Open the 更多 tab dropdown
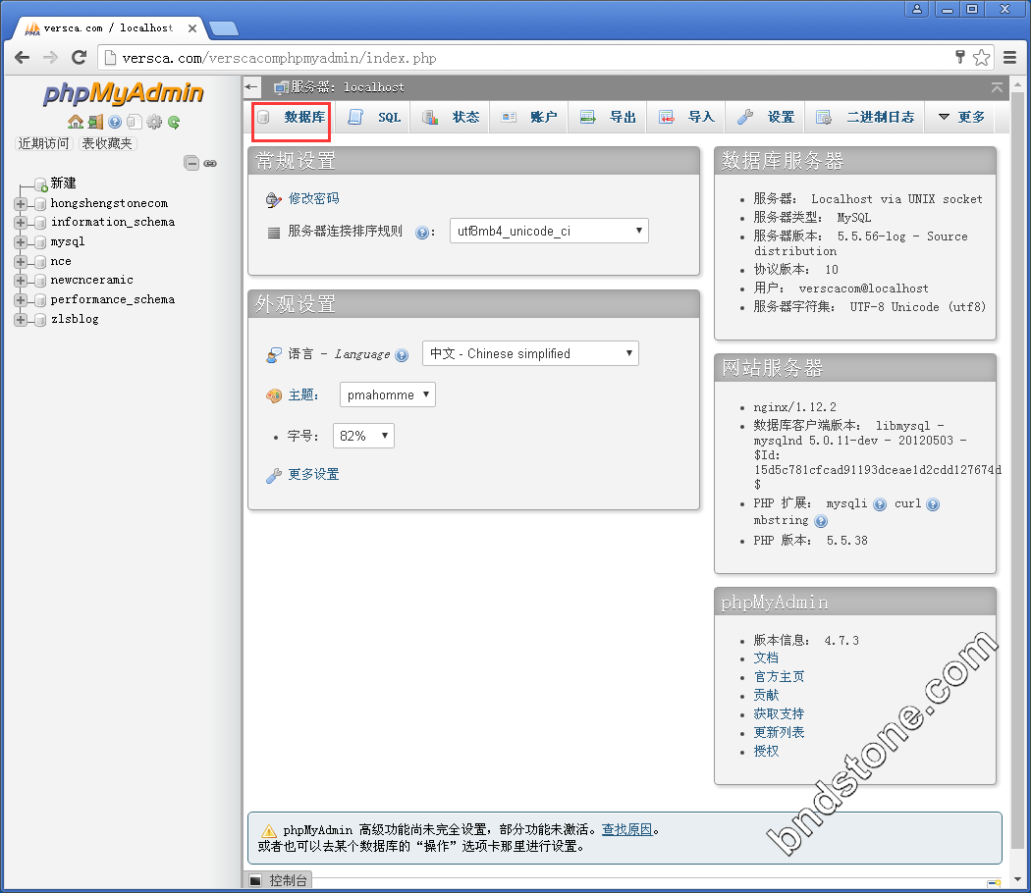 [x=960, y=117]
